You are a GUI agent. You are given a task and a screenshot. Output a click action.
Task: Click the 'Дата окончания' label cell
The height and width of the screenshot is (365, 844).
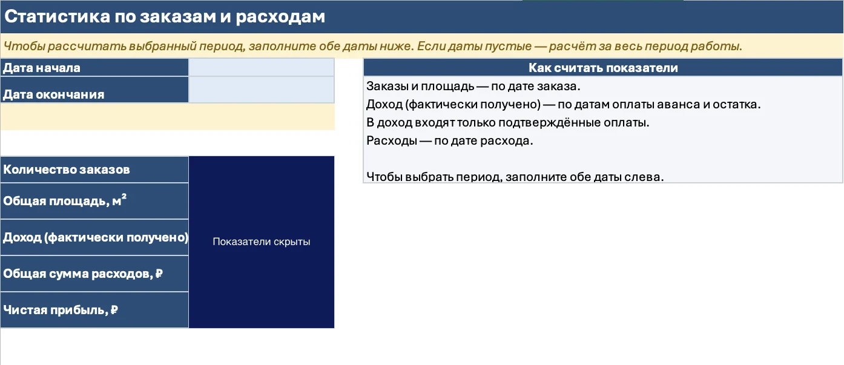tap(94, 90)
